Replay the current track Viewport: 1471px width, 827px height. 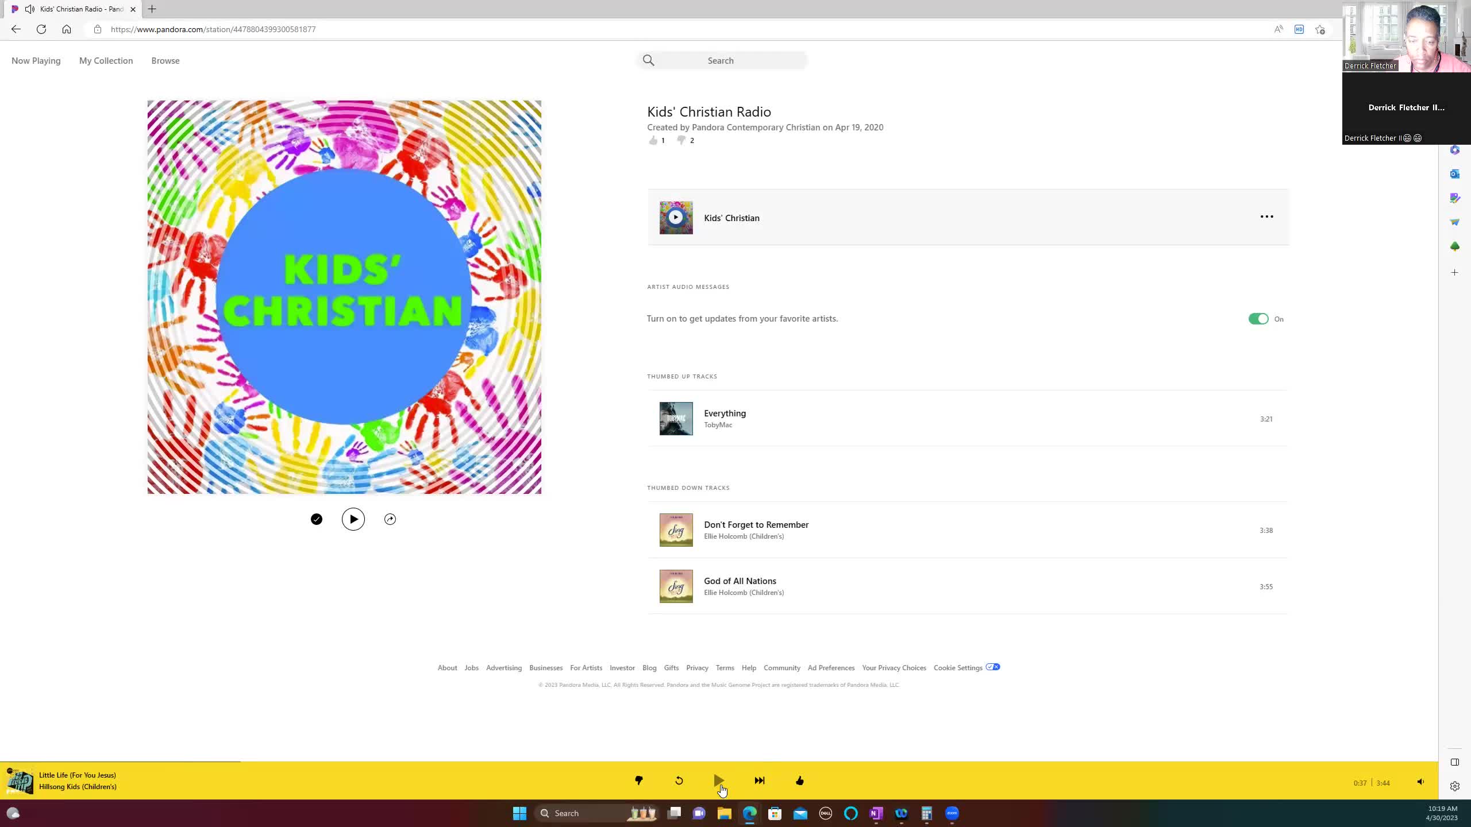coord(679,780)
